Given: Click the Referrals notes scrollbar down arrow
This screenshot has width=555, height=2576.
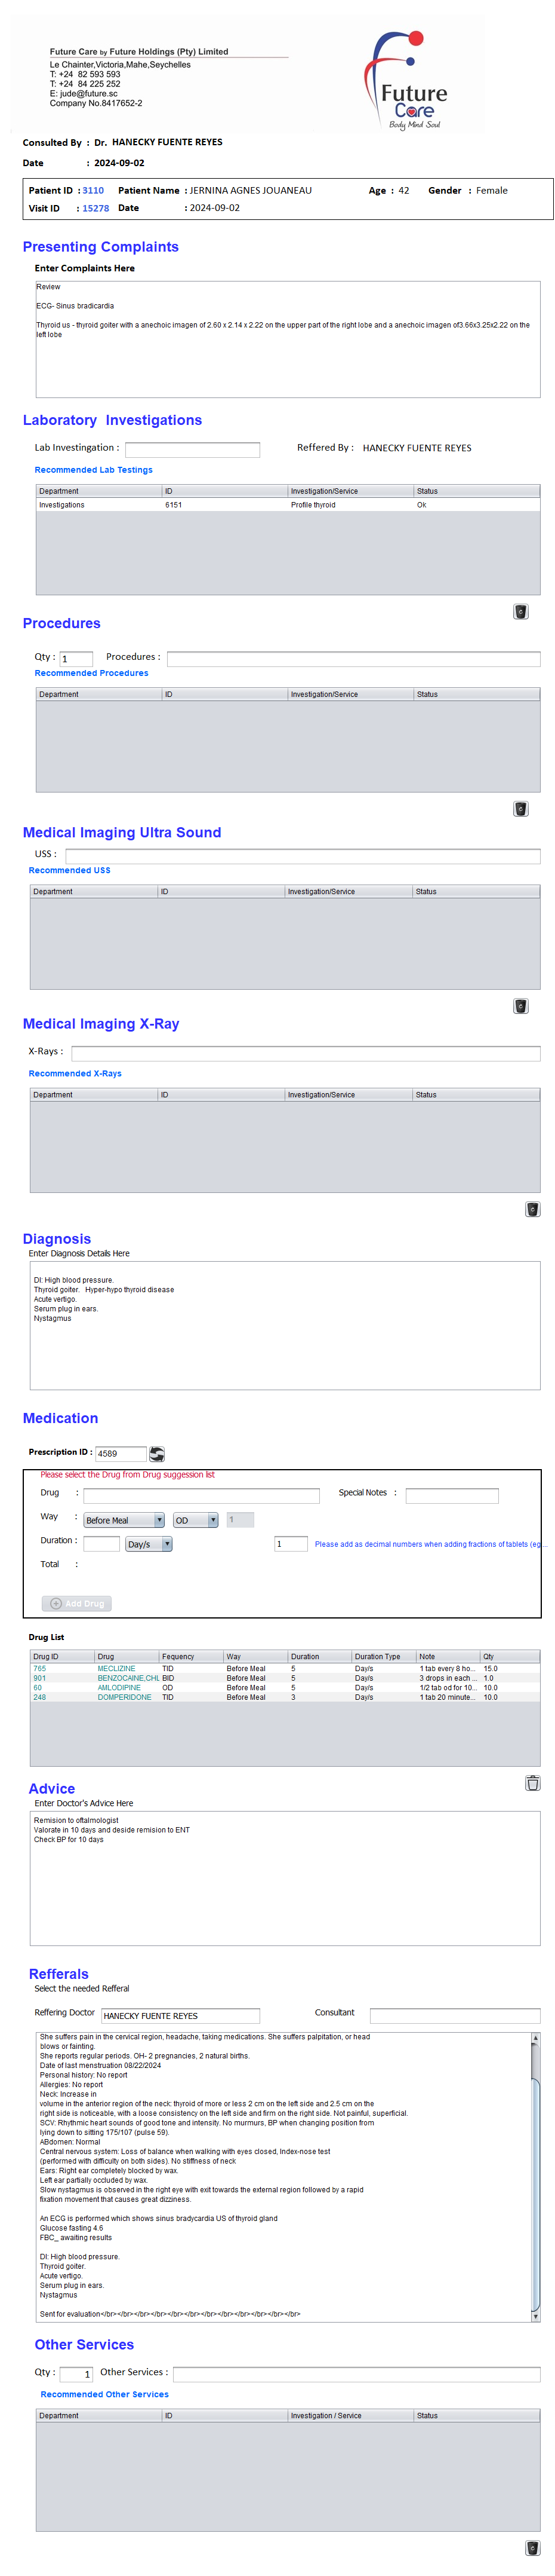Looking at the screenshot, I should (x=535, y=2317).
